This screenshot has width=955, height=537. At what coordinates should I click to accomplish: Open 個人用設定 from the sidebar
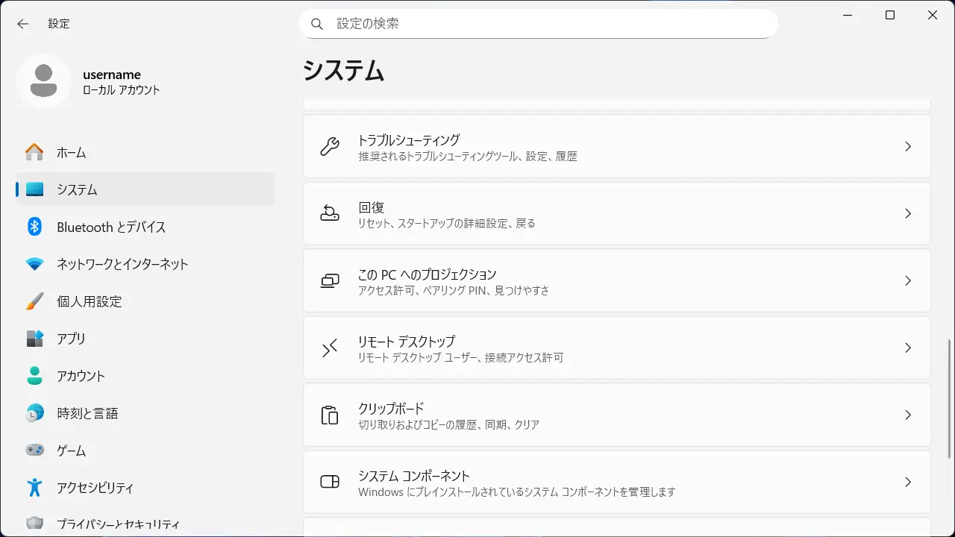coord(89,301)
